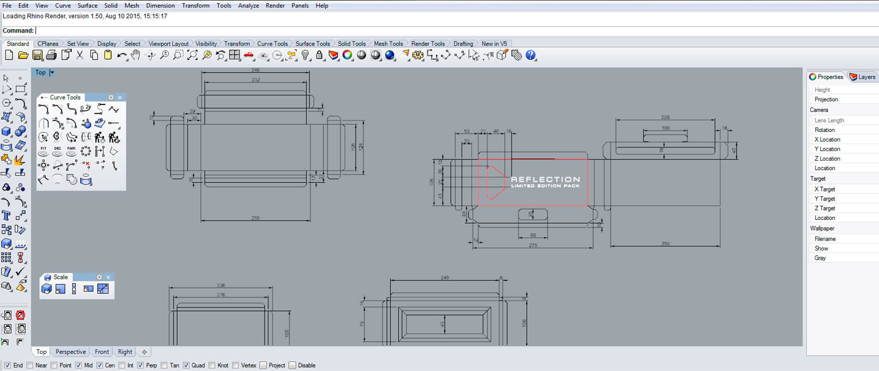Click the lock objects padlock icon

pyautogui.click(x=319, y=55)
